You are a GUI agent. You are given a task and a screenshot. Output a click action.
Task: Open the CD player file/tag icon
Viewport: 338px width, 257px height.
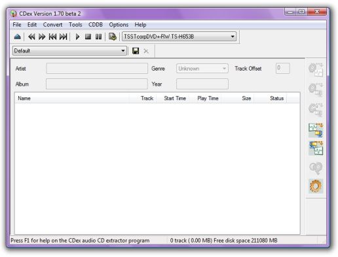tap(113, 37)
